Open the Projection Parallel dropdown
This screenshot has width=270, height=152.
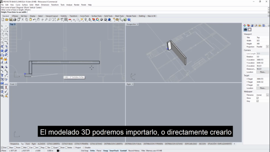267,47
